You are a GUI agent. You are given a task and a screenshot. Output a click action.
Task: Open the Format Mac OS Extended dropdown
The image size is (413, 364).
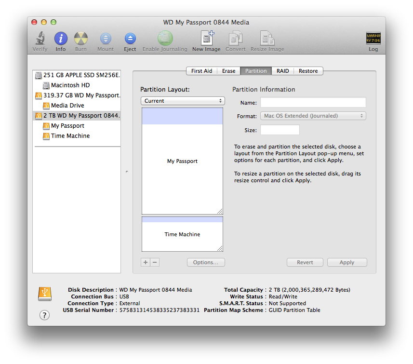tap(313, 116)
